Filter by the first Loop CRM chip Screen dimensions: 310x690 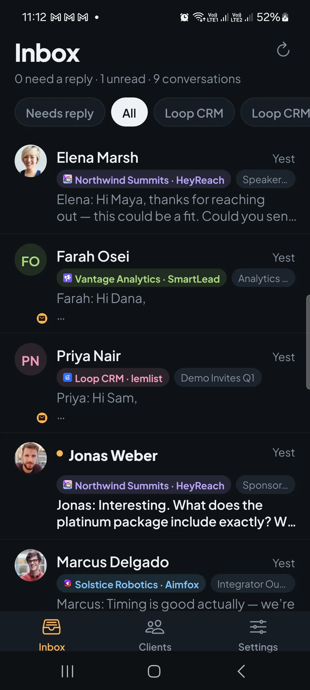coord(194,112)
